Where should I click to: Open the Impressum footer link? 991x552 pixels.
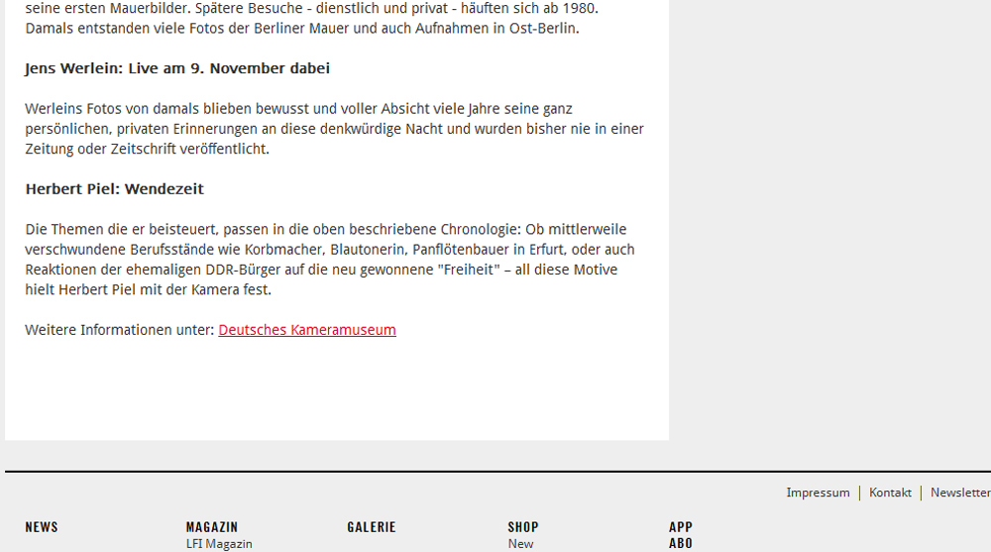click(818, 493)
